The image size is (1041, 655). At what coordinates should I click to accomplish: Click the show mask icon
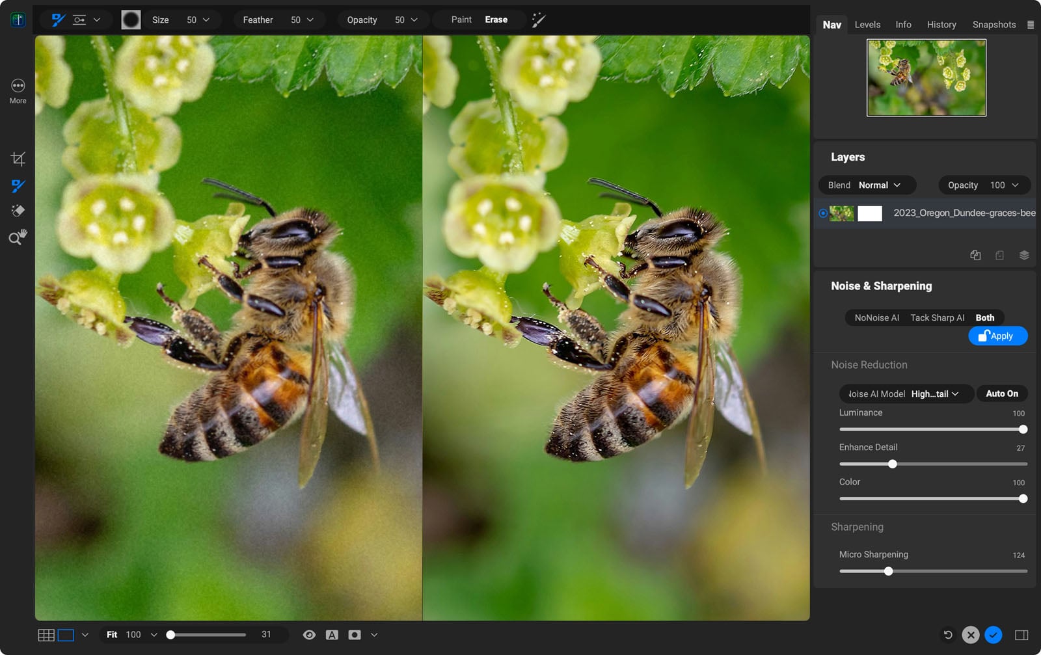click(355, 635)
